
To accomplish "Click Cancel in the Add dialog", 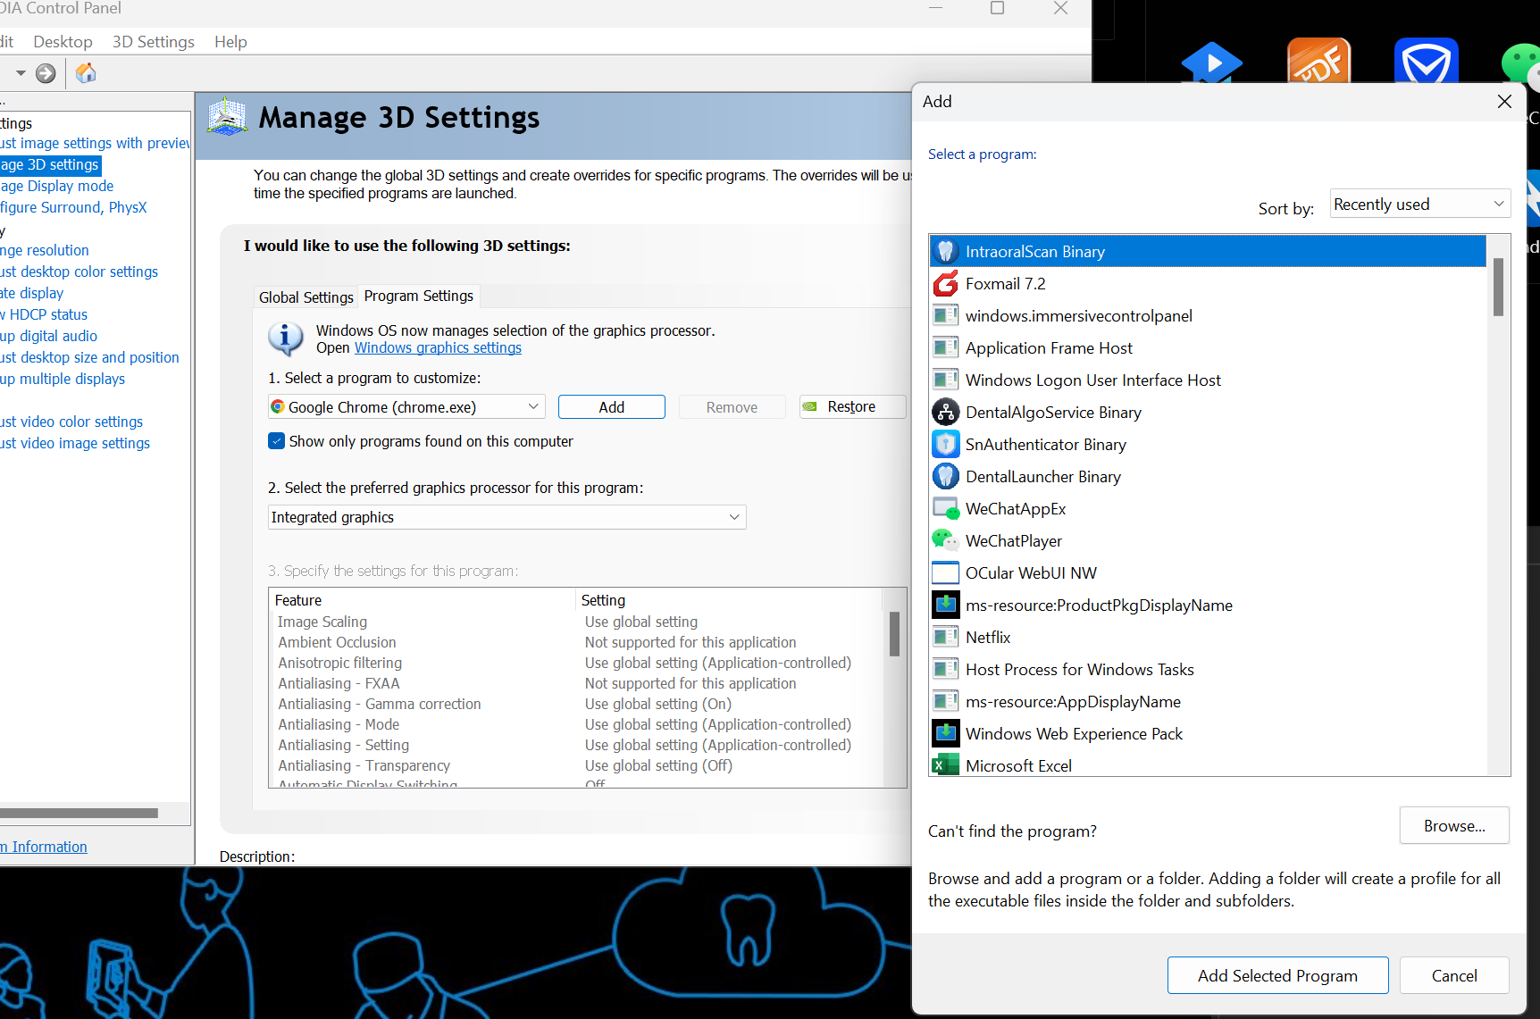I will [1454, 976].
